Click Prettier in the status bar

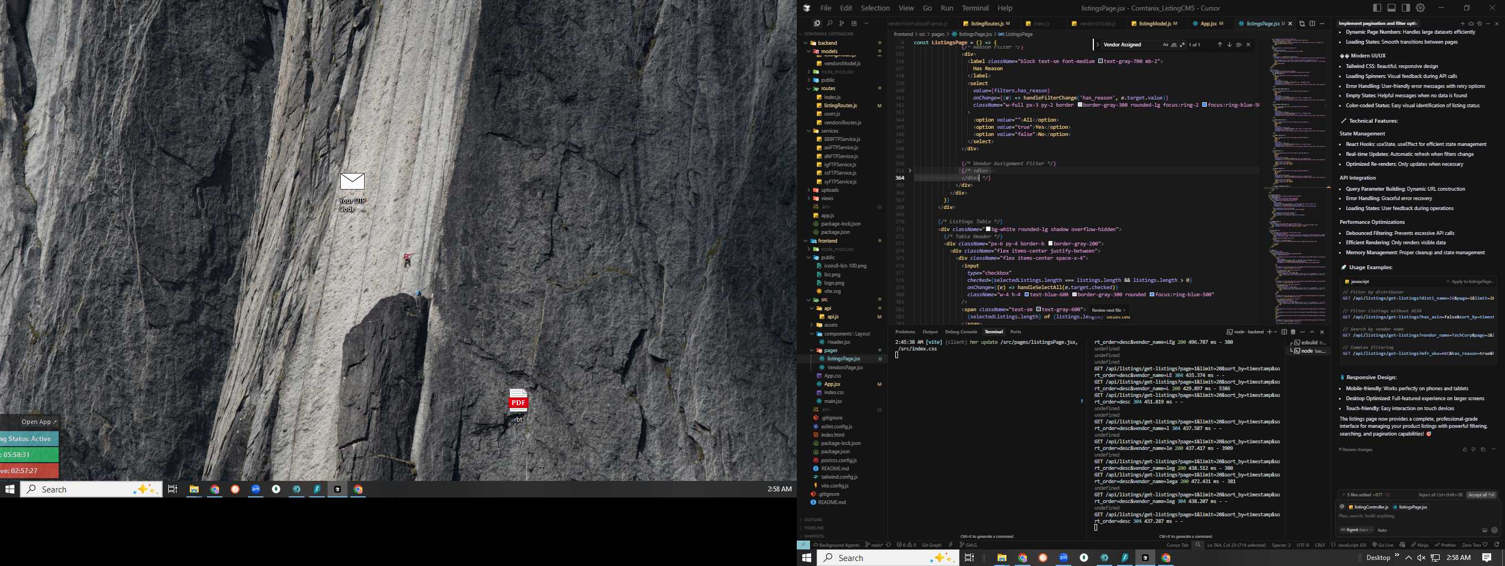pyautogui.click(x=1446, y=545)
